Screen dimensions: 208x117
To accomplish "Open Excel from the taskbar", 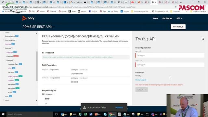I will tap(85, 114).
